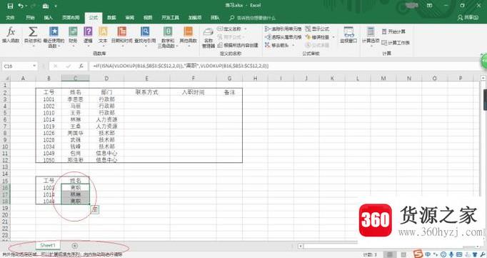Select the 入职时间 header cell
Screen dimensions: 487x258
[194, 92]
